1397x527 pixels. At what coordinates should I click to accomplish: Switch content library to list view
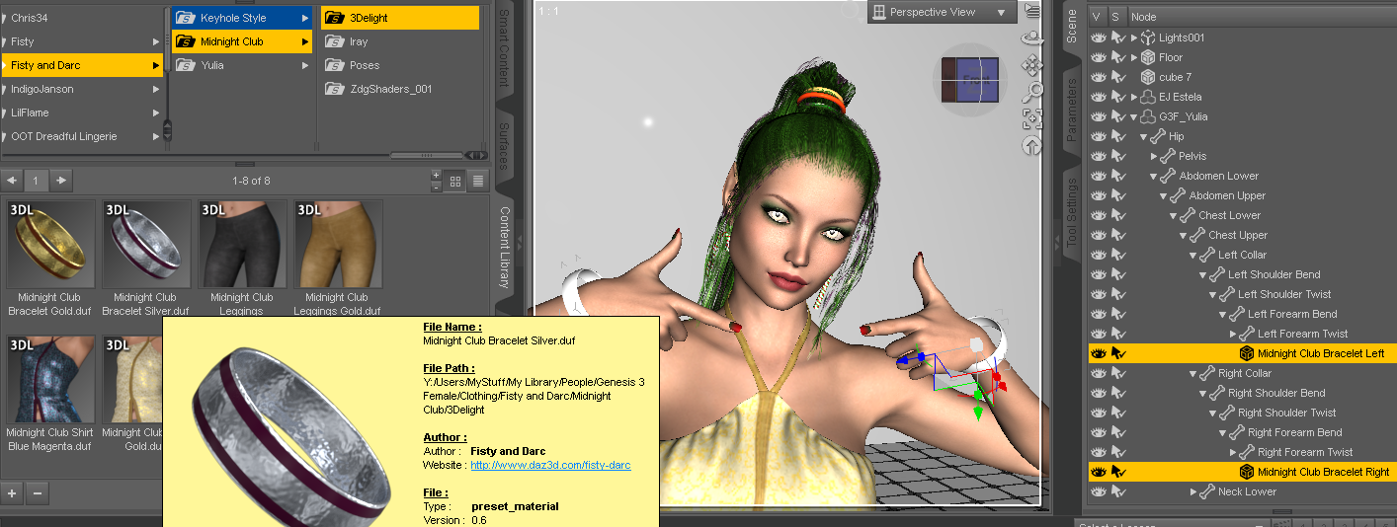tap(478, 181)
